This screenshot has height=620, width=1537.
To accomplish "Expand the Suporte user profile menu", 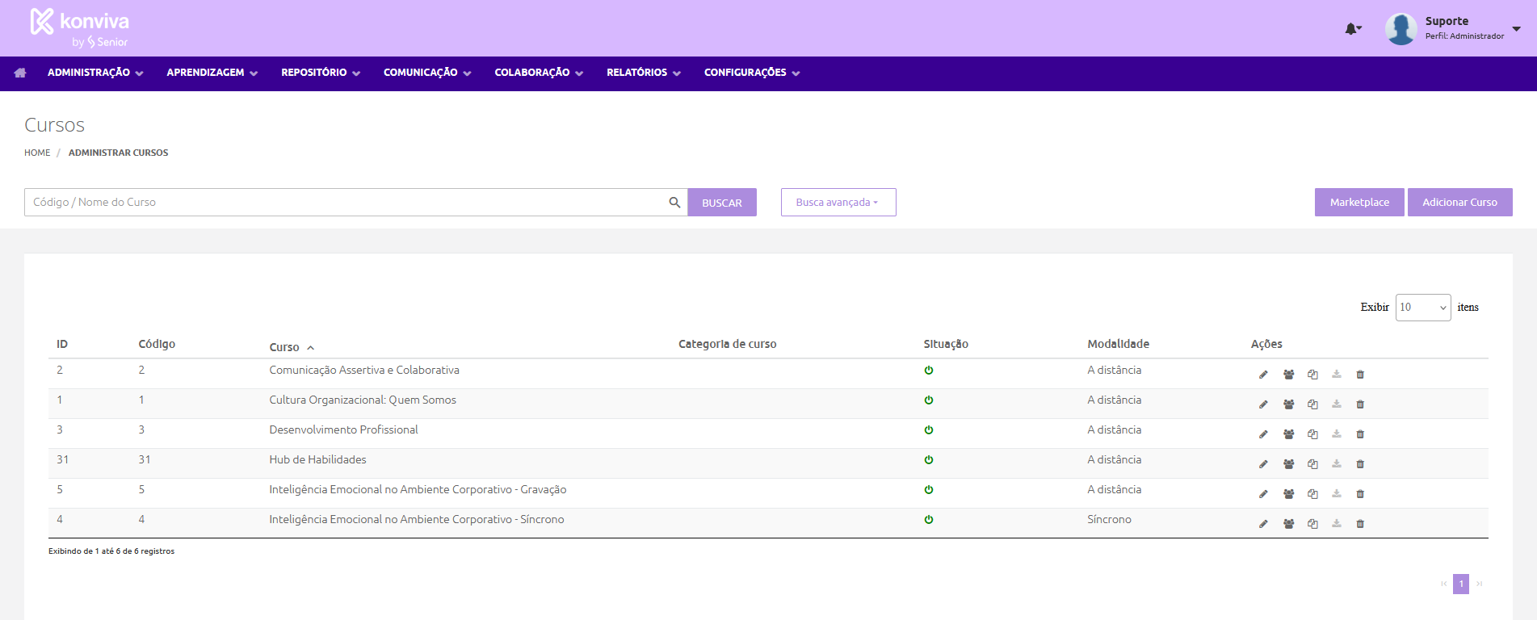I will [x=1516, y=29].
